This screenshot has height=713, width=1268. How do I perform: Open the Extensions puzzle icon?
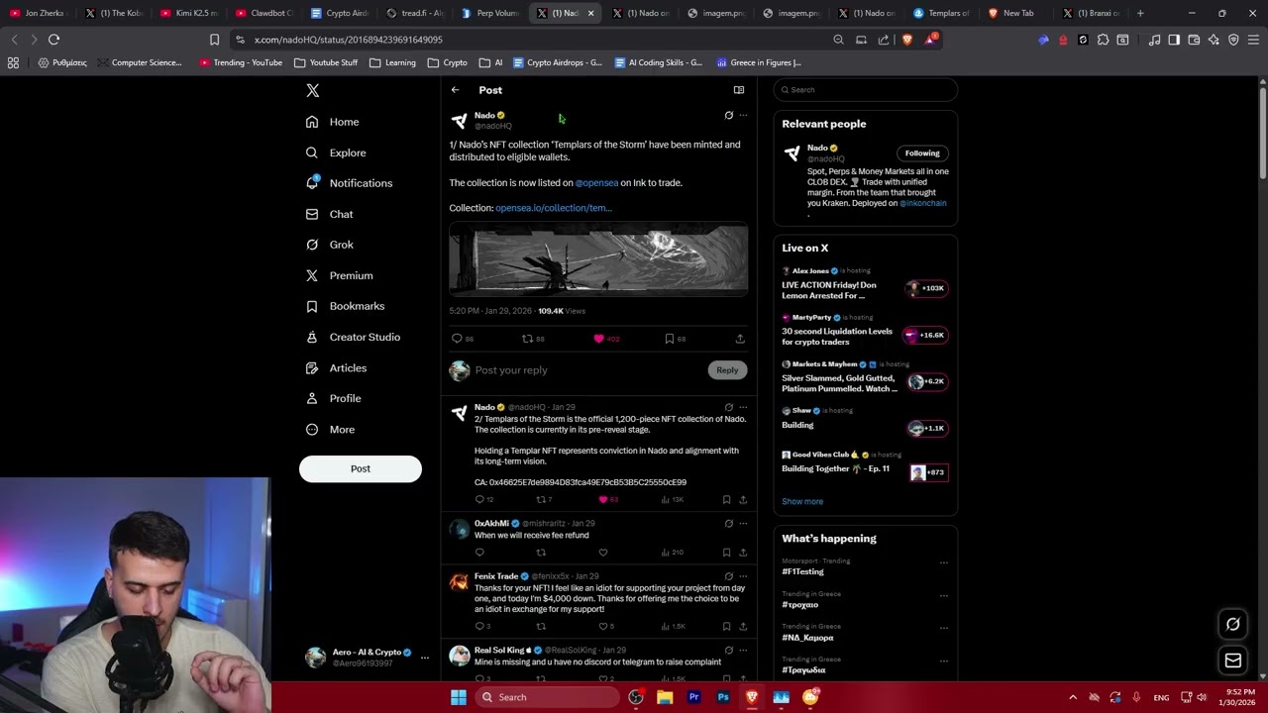click(x=1103, y=40)
